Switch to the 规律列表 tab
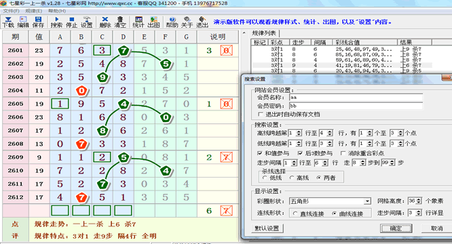 click(x=263, y=33)
